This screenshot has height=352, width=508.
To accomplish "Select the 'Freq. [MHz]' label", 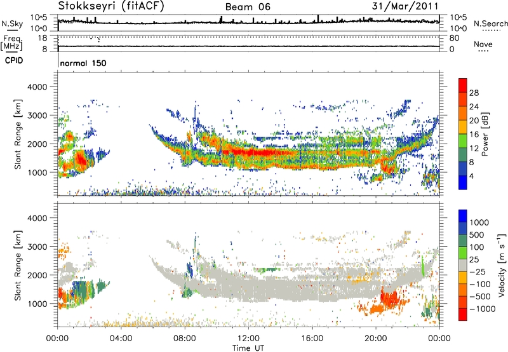I will 11,43.
